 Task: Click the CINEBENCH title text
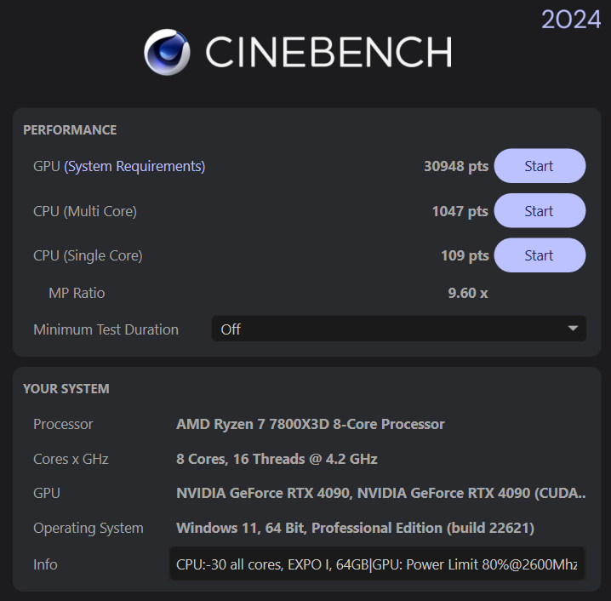(x=328, y=53)
